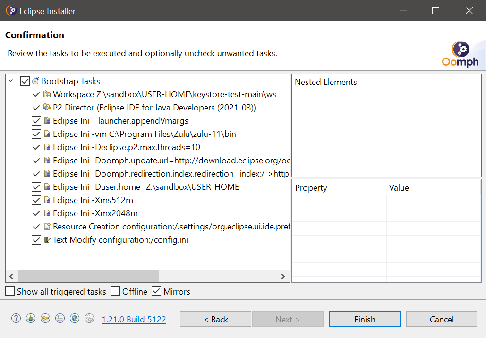The height and width of the screenshot is (338, 486).
Task: Enable the Offline checkbox
Action: [x=115, y=291]
